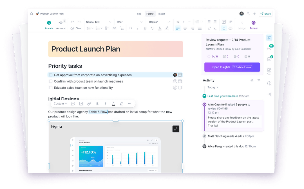Open the Inter font dropdown
Viewport: 304px width, 189px height.
point(129,22)
